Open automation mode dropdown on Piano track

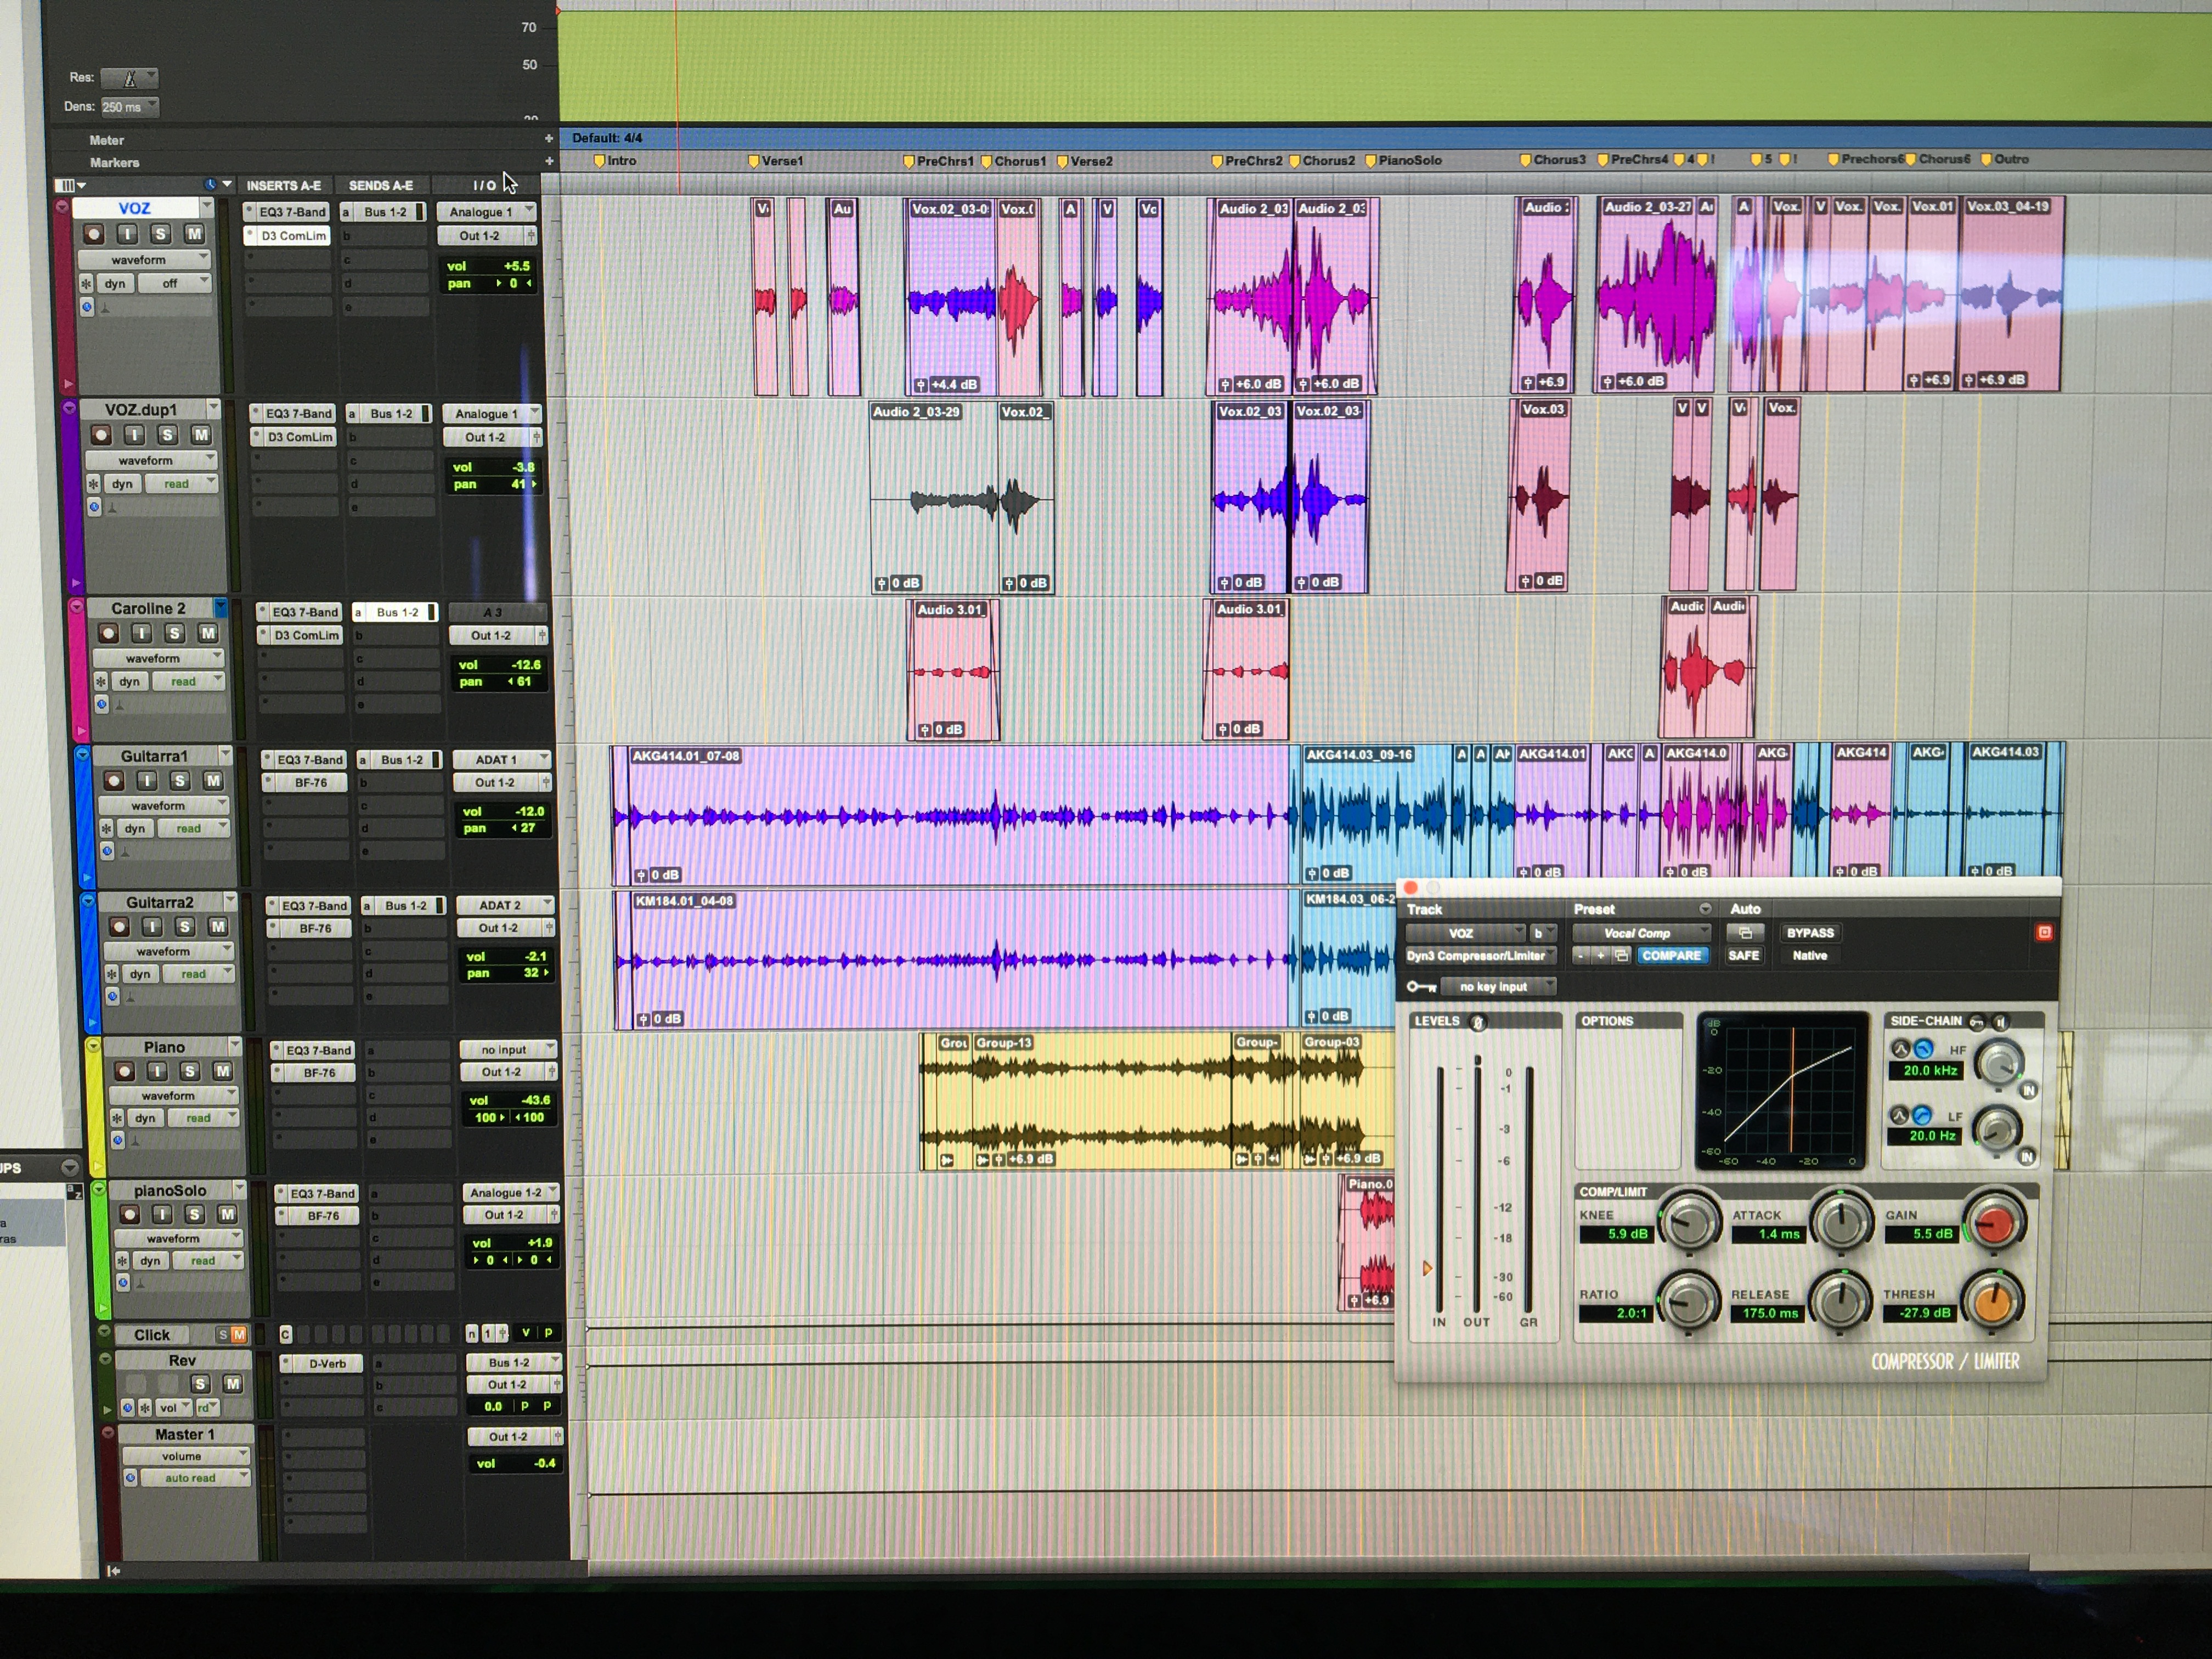coord(200,1118)
